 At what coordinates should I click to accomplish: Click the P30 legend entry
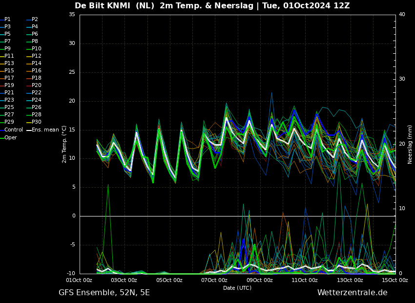point(36,122)
